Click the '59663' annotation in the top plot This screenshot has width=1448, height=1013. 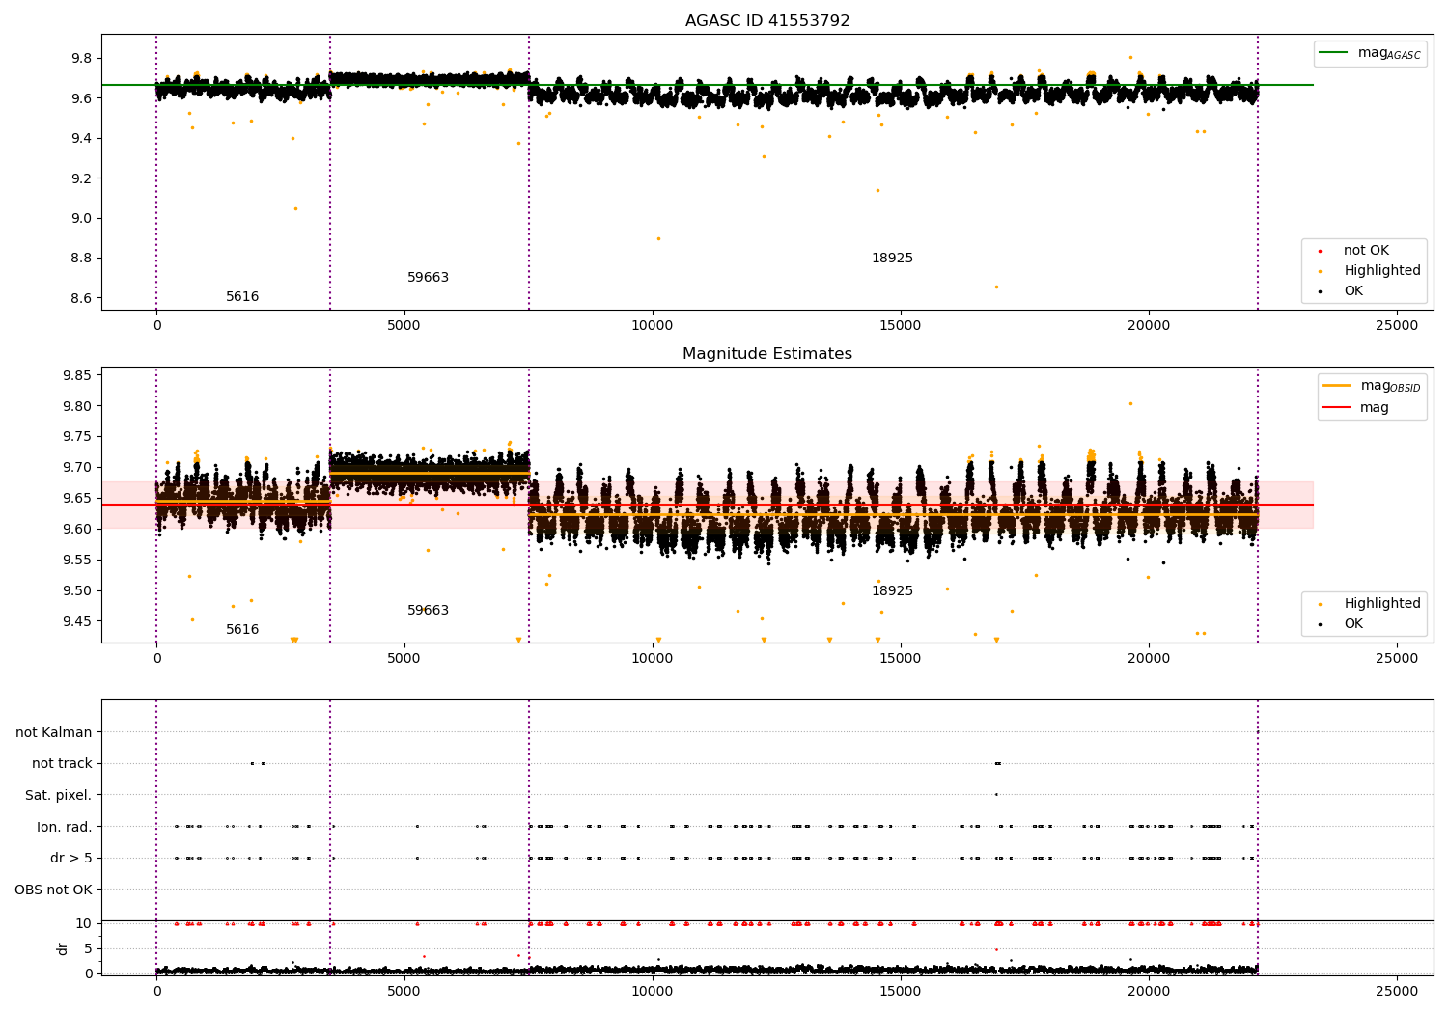coord(428,278)
